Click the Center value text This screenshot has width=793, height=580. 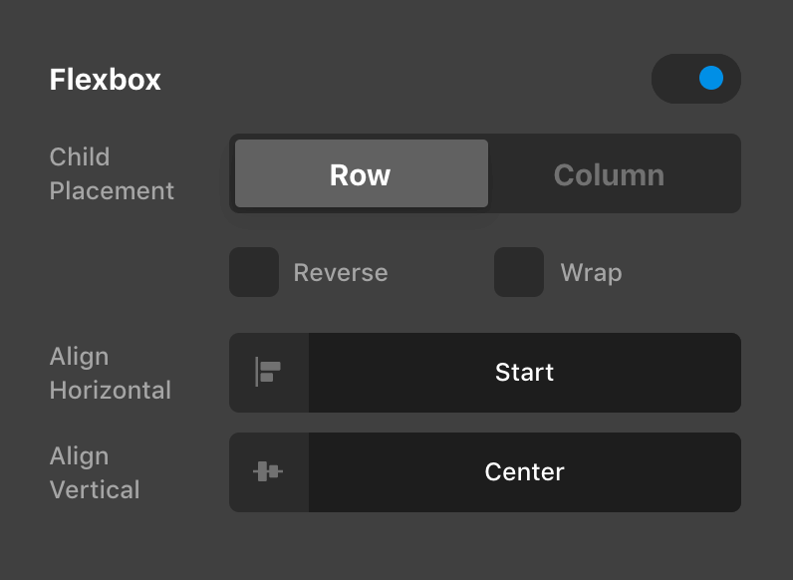click(x=524, y=472)
